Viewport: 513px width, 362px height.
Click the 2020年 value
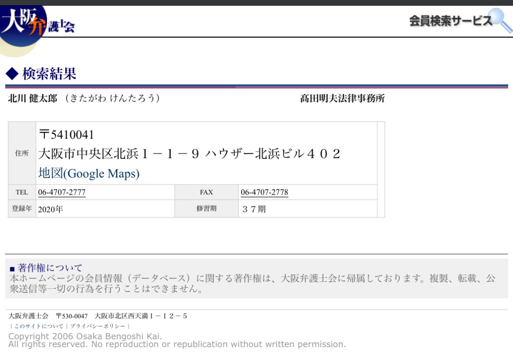[50, 209]
